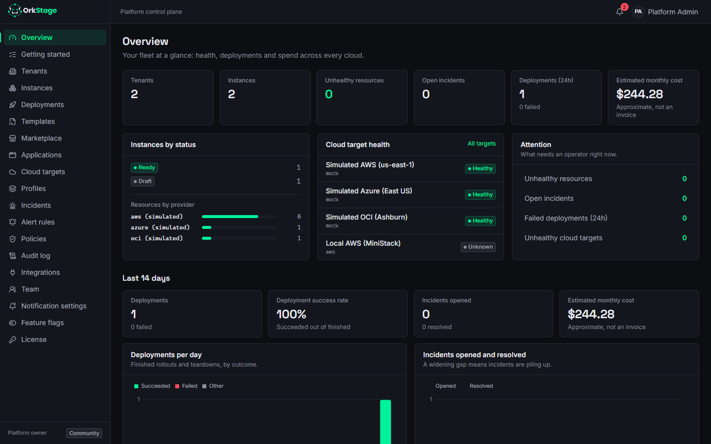The image size is (711, 444).
Task: Click the Getting started checklist icon
Action: [x=12, y=54]
